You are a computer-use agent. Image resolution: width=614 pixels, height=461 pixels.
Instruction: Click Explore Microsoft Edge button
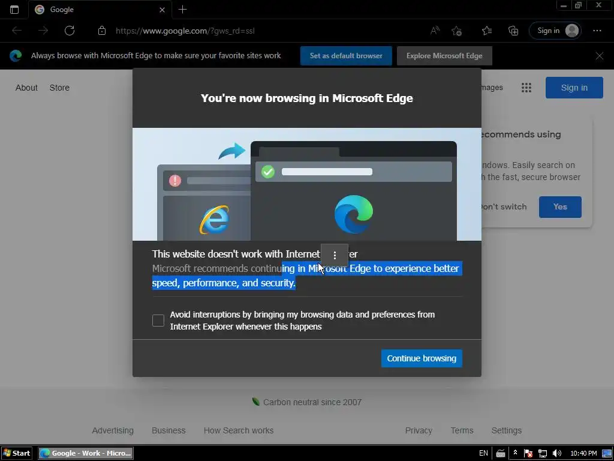(x=444, y=56)
